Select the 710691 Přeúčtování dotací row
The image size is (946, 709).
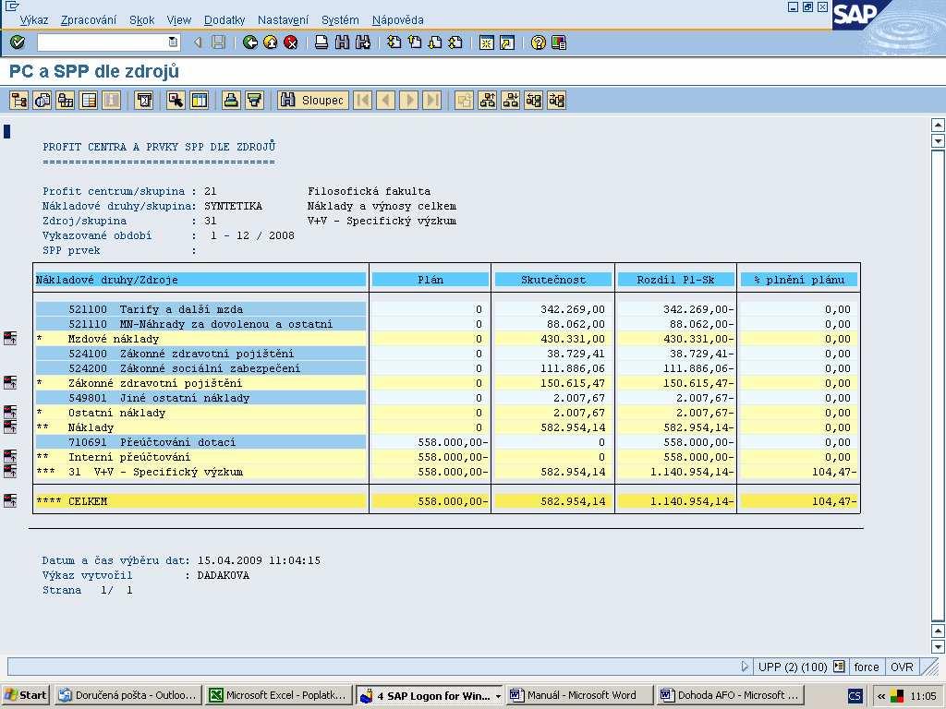click(x=200, y=442)
